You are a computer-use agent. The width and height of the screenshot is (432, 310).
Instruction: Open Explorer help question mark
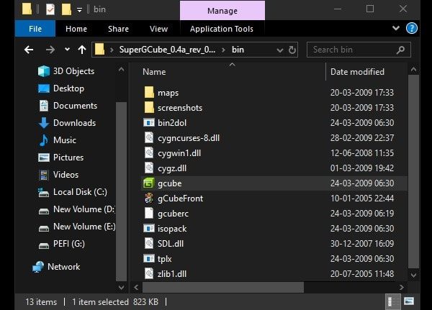[412, 28]
